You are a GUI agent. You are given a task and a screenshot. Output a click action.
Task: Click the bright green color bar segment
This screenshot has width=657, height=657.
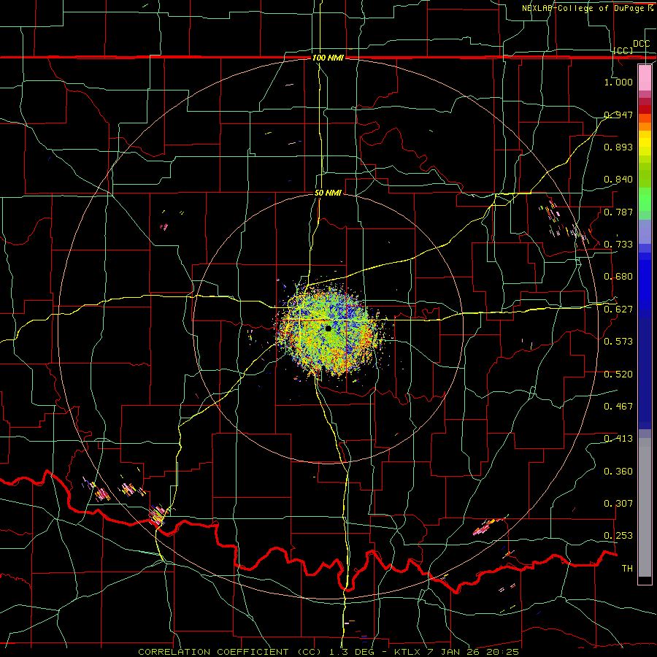click(645, 199)
